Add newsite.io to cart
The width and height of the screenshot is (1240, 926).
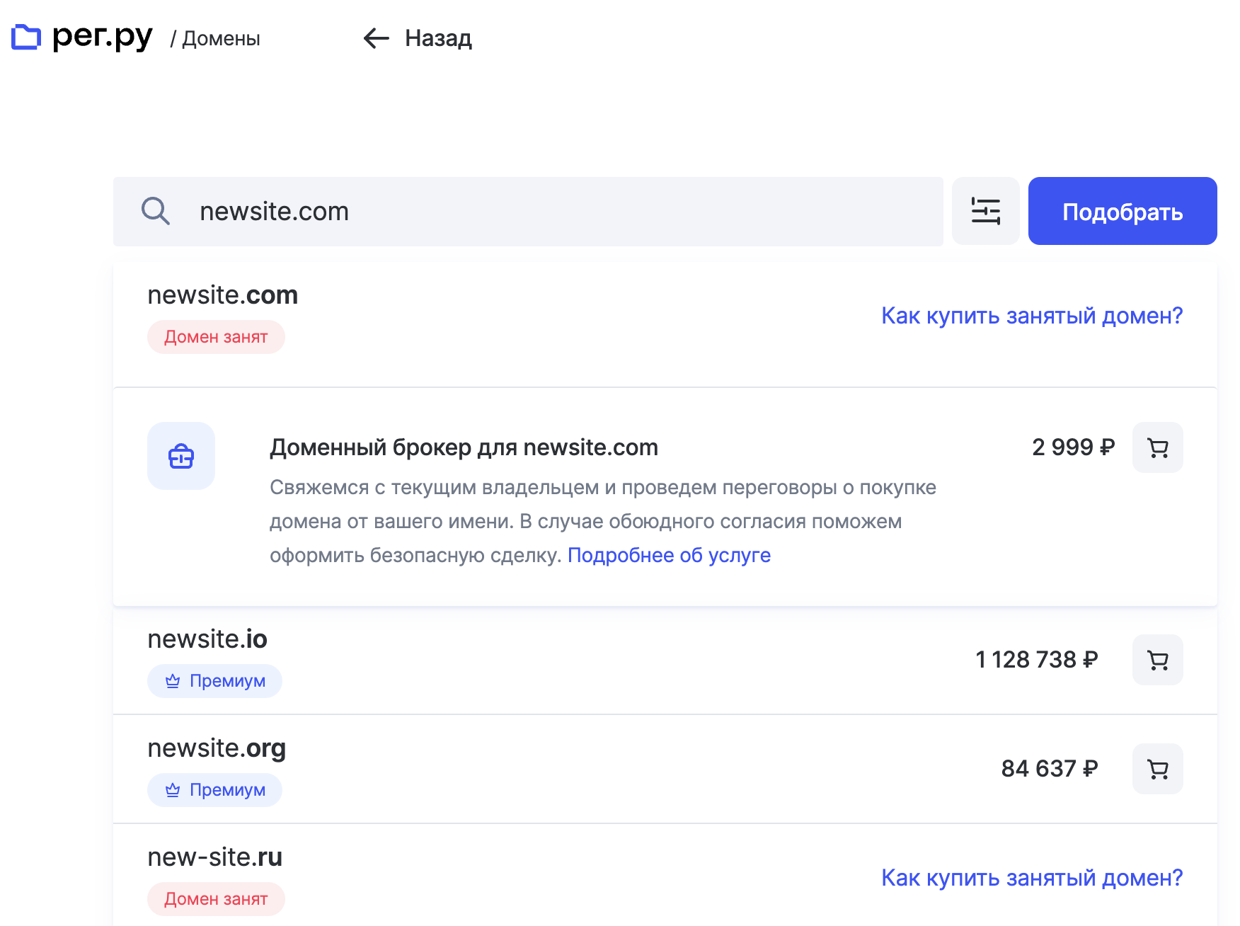1157,660
